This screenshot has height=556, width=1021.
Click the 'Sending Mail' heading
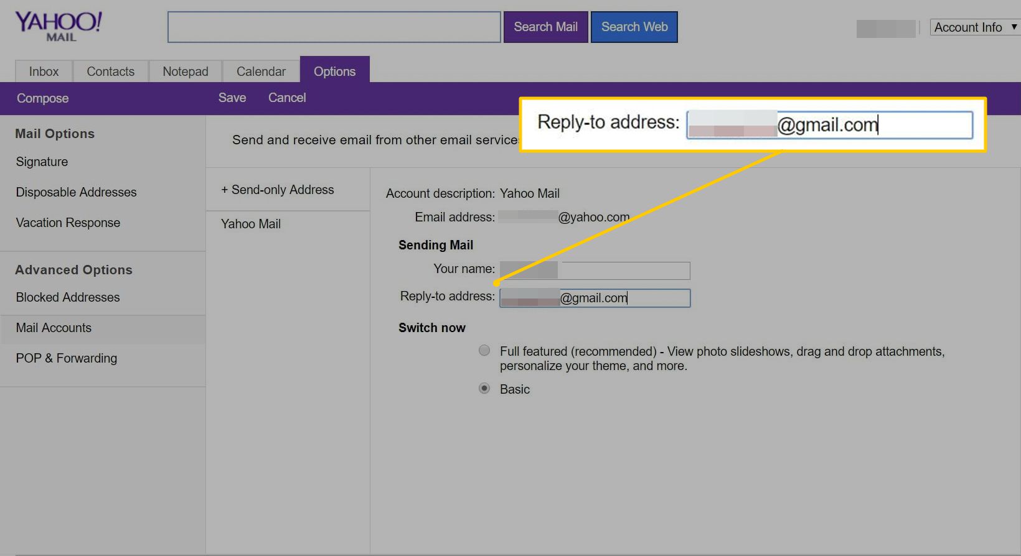(x=436, y=245)
